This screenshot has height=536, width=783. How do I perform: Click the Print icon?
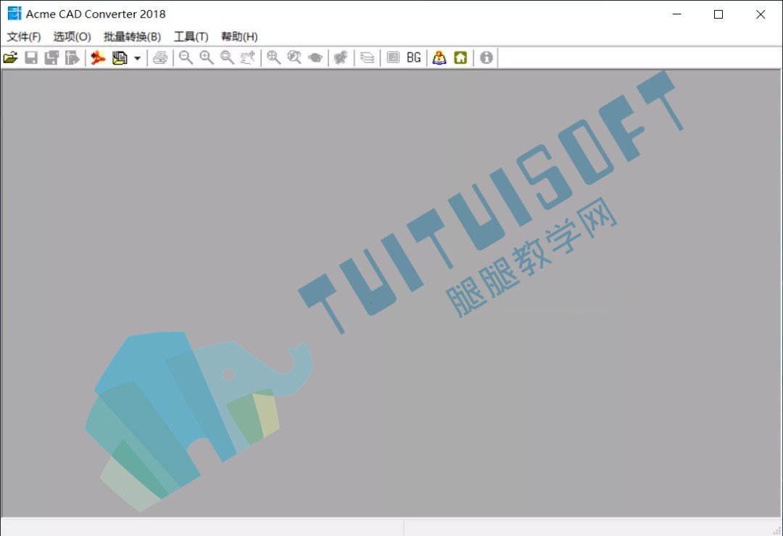[x=160, y=58]
